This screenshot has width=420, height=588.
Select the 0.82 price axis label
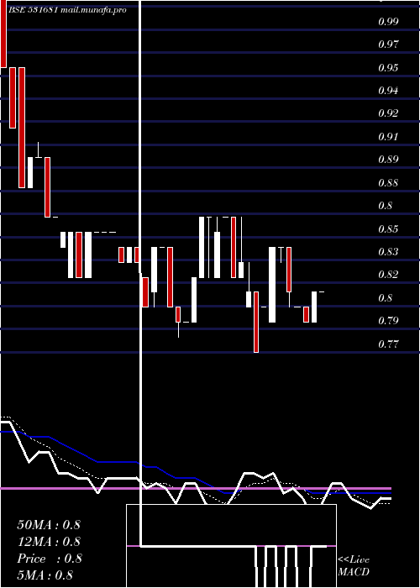click(388, 275)
